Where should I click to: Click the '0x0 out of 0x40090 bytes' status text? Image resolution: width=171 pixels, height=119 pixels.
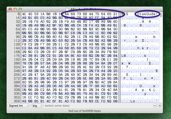(85, 111)
